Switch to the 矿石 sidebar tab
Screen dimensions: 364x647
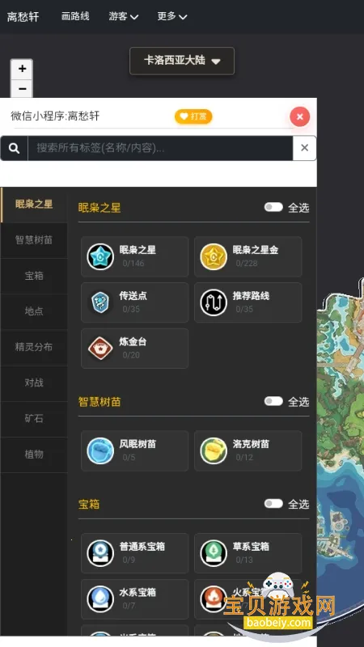[x=34, y=419]
